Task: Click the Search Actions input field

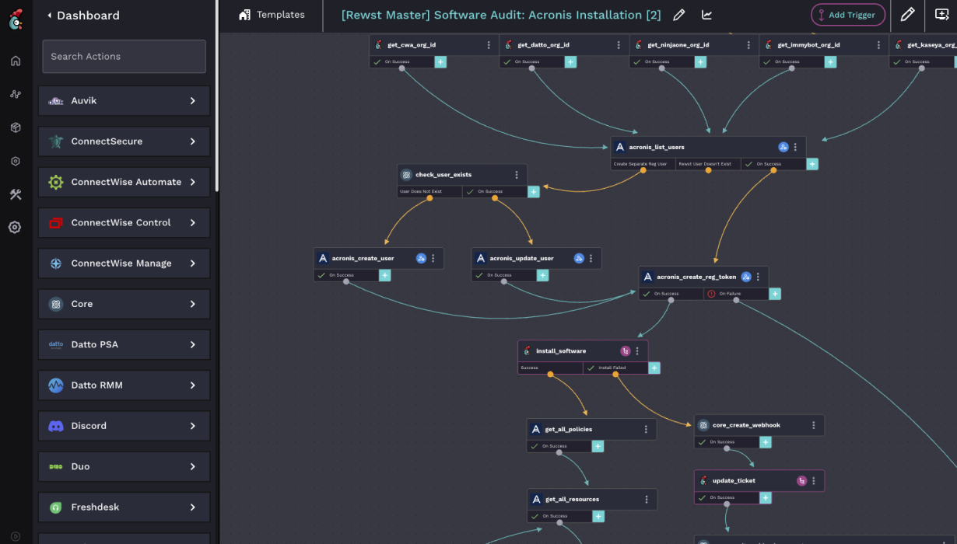Action: tap(123, 56)
